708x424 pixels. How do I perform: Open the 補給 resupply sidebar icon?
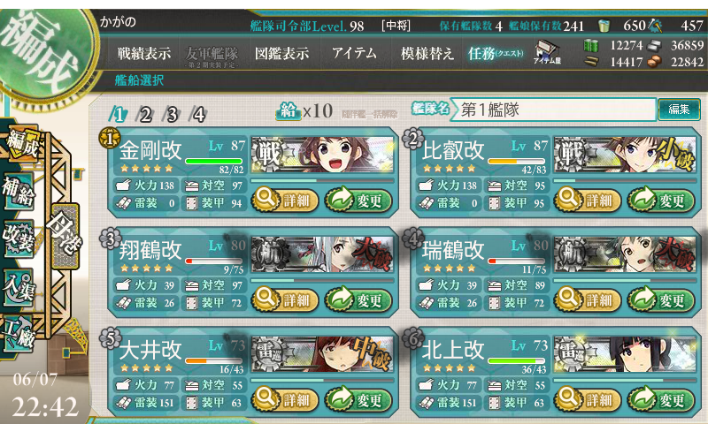click(x=19, y=191)
